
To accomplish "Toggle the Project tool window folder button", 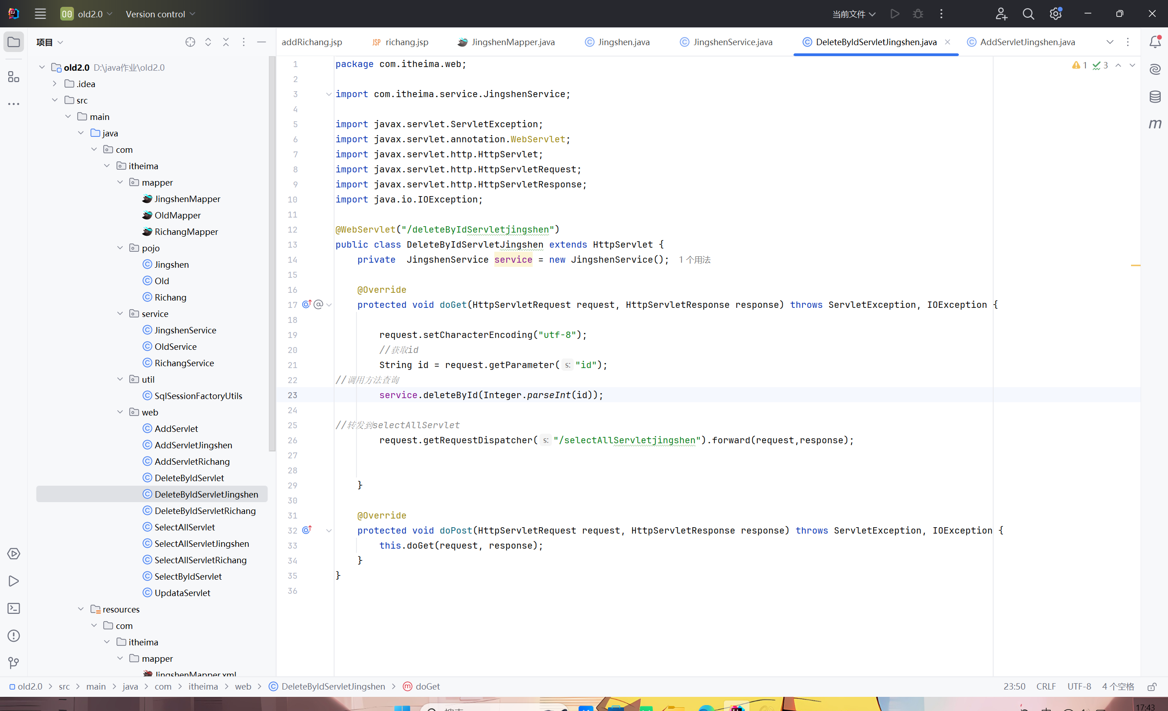I will pyautogui.click(x=14, y=42).
